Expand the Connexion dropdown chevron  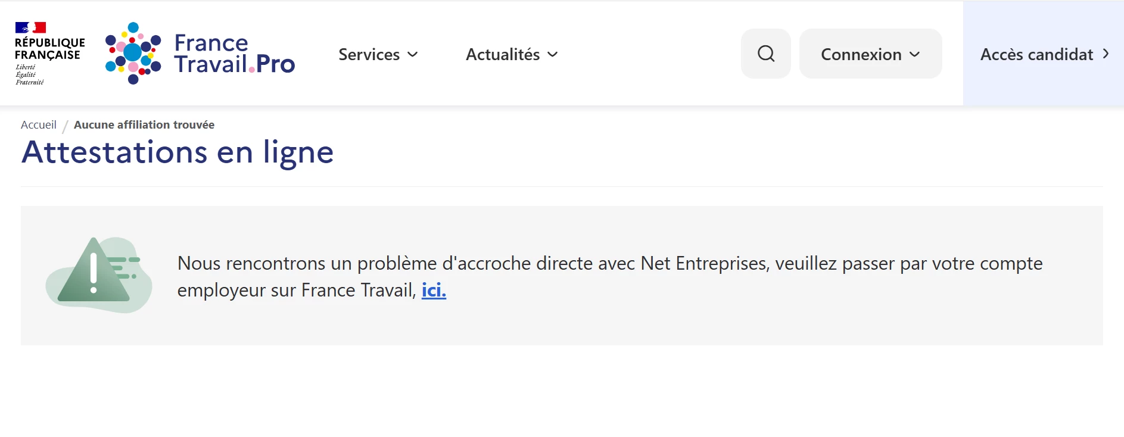point(915,54)
